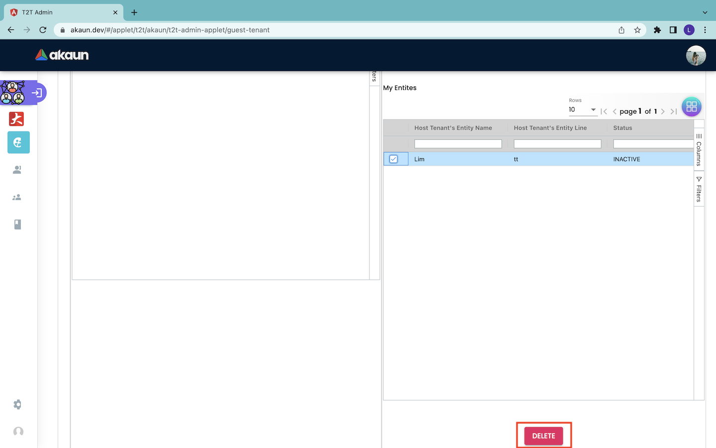Image resolution: width=716 pixels, height=448 pixels.
Task: Click the akaun logo in header
Action: [62, 55]
